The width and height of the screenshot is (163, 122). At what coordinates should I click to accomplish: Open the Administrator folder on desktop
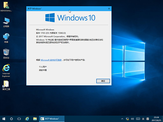pos(6,6)
